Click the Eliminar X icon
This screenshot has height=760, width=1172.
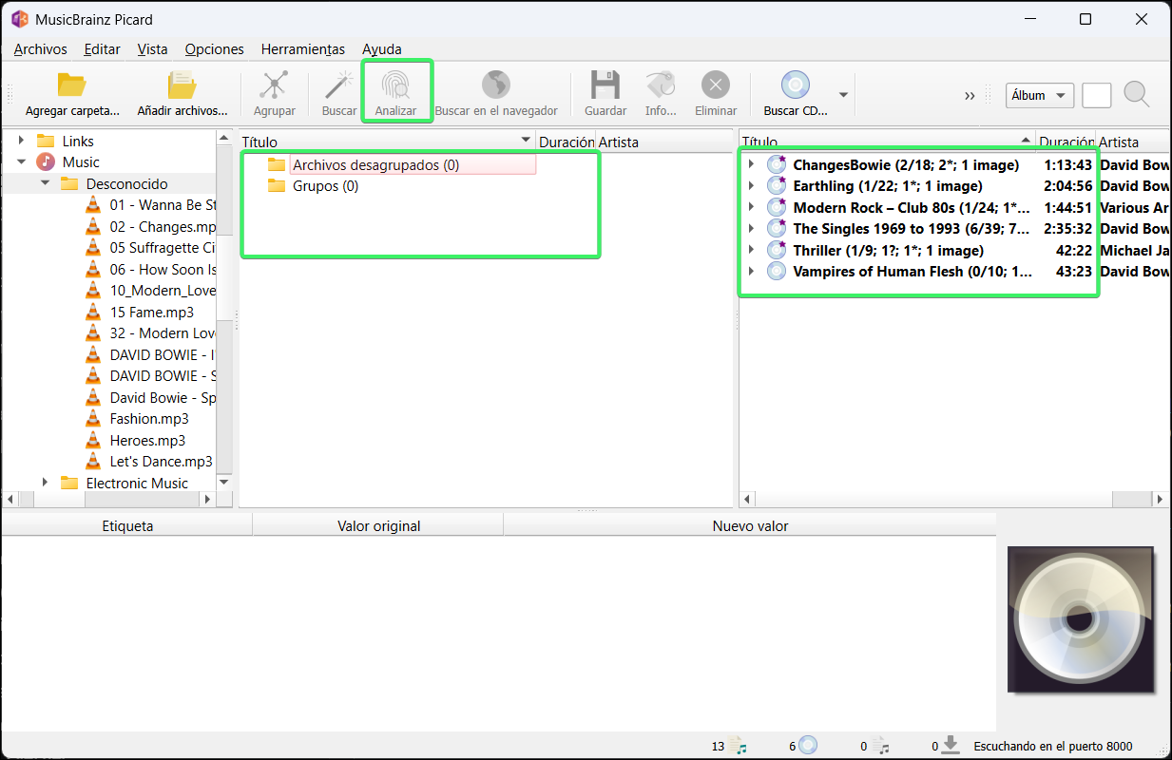716,85
